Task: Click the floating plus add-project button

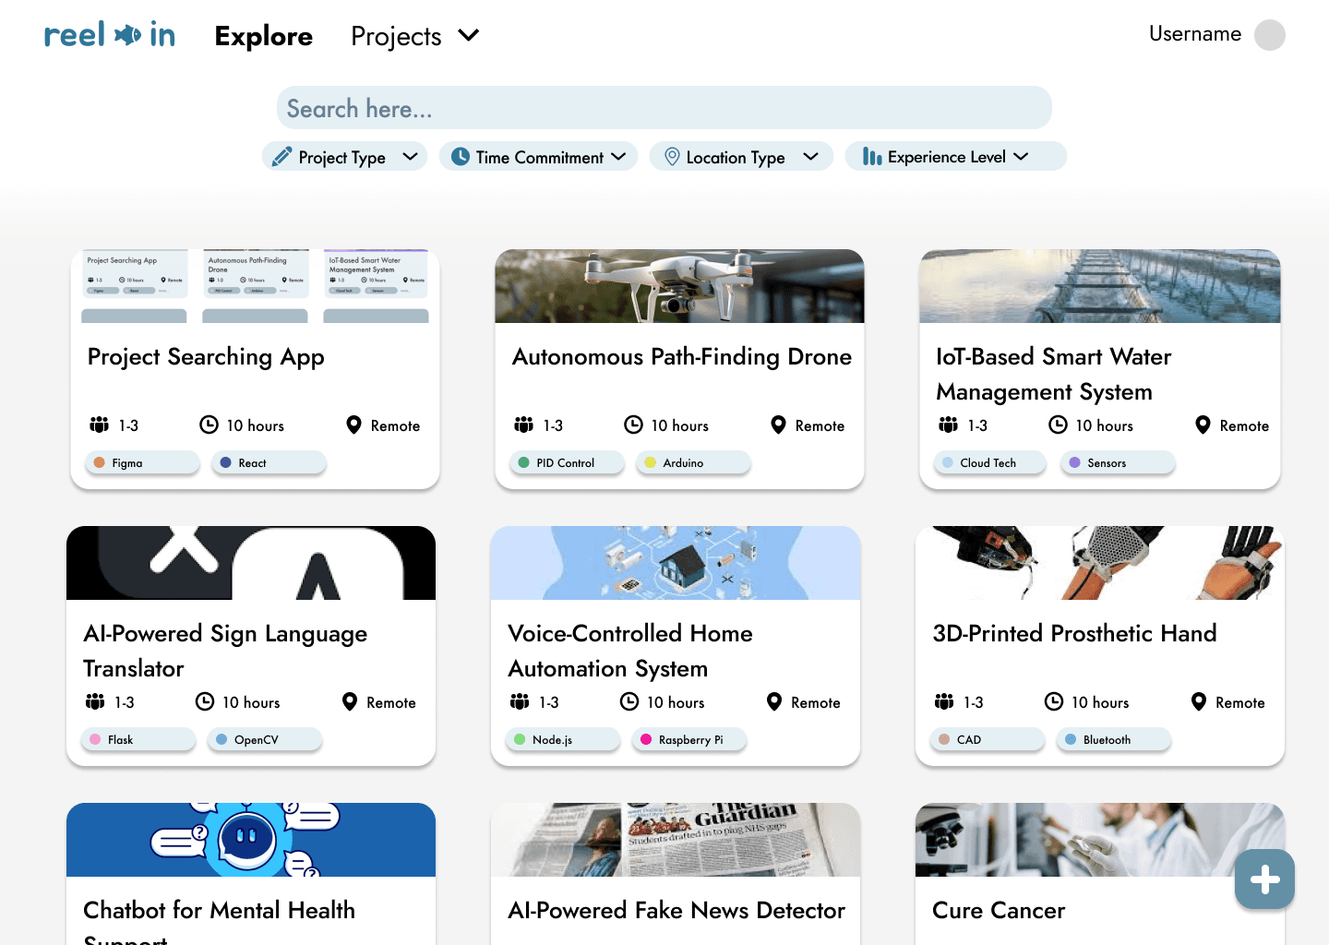Action: [1264, 879]
